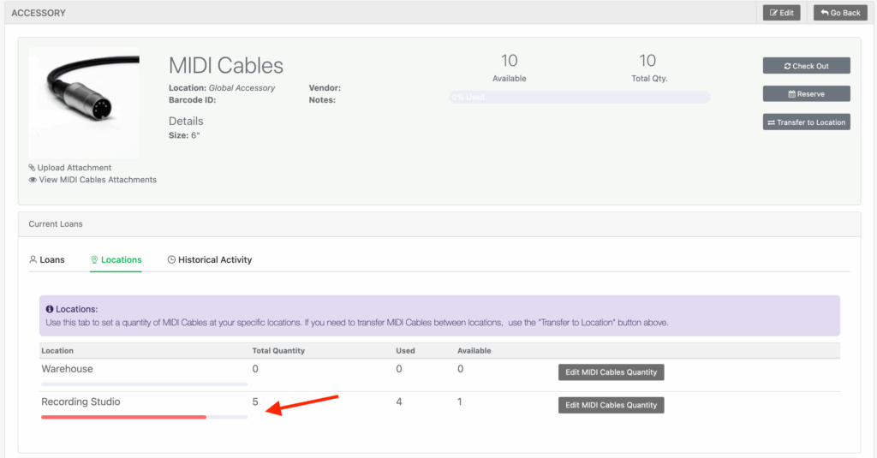Open the Historical Activity tab
Viewport: 877px width, 458px height.
tap(210, 259)
